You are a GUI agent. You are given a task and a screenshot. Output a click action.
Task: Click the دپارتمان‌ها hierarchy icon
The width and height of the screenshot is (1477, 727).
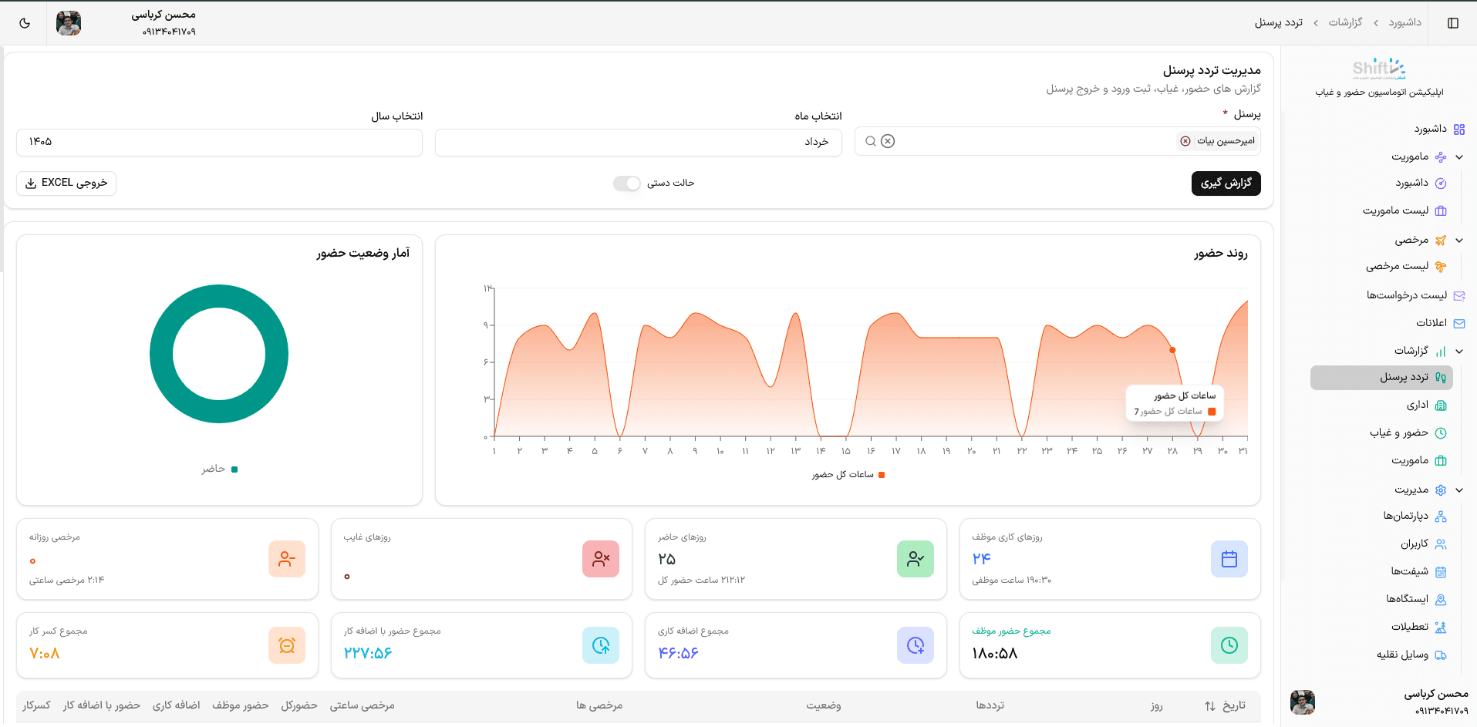(1440, 517)
